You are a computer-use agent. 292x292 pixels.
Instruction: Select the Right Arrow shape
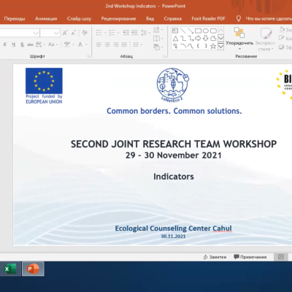pyautogui.click(x=198, y=38)
